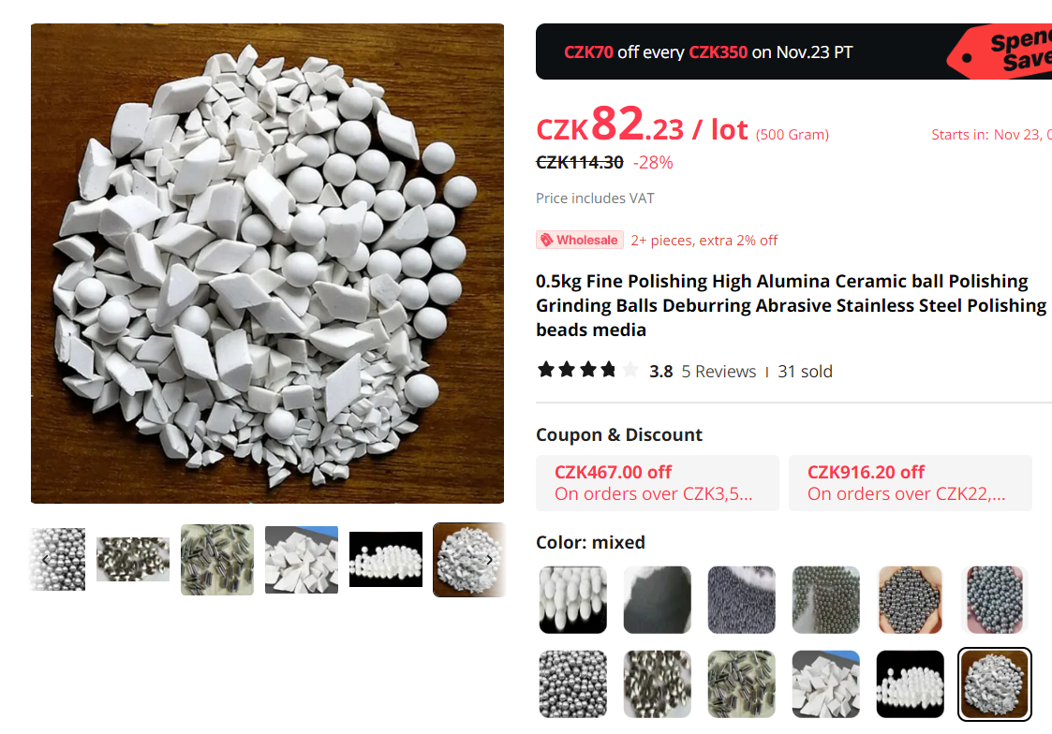Pick the steel pins color option
The height and width of the screenshot is (734, 1052).
tap(741, 683)
